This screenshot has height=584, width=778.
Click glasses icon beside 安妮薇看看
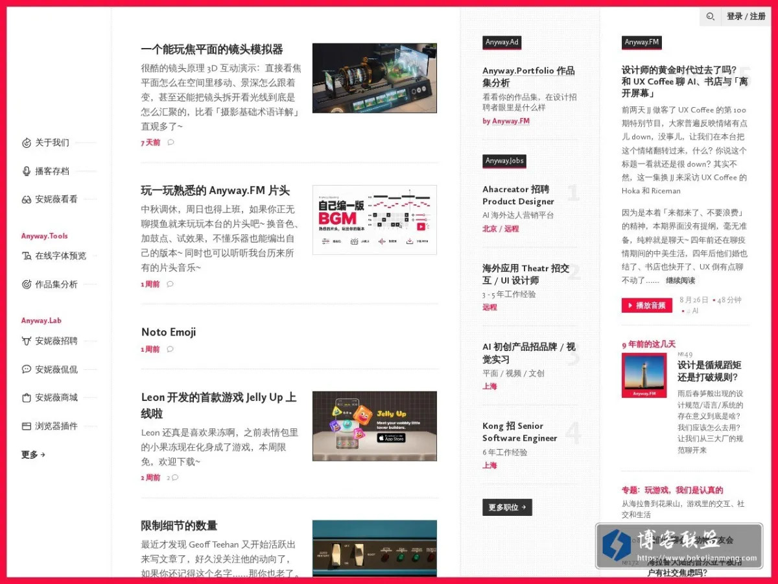click(x=27, y=200)
